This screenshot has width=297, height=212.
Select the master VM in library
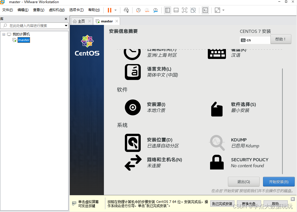tap(24, 40)
